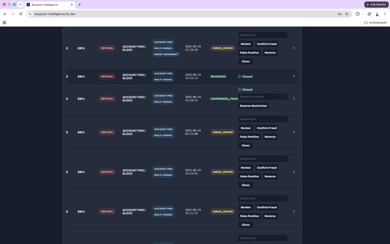Click the timestamp 2026-06-29 02:15:00
This screenshot has width=390, height=244.
[193, 132]
